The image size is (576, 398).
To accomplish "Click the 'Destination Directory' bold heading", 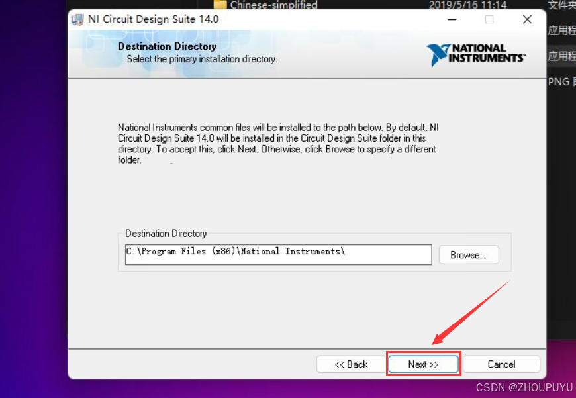I will click(x=167, y=46).
